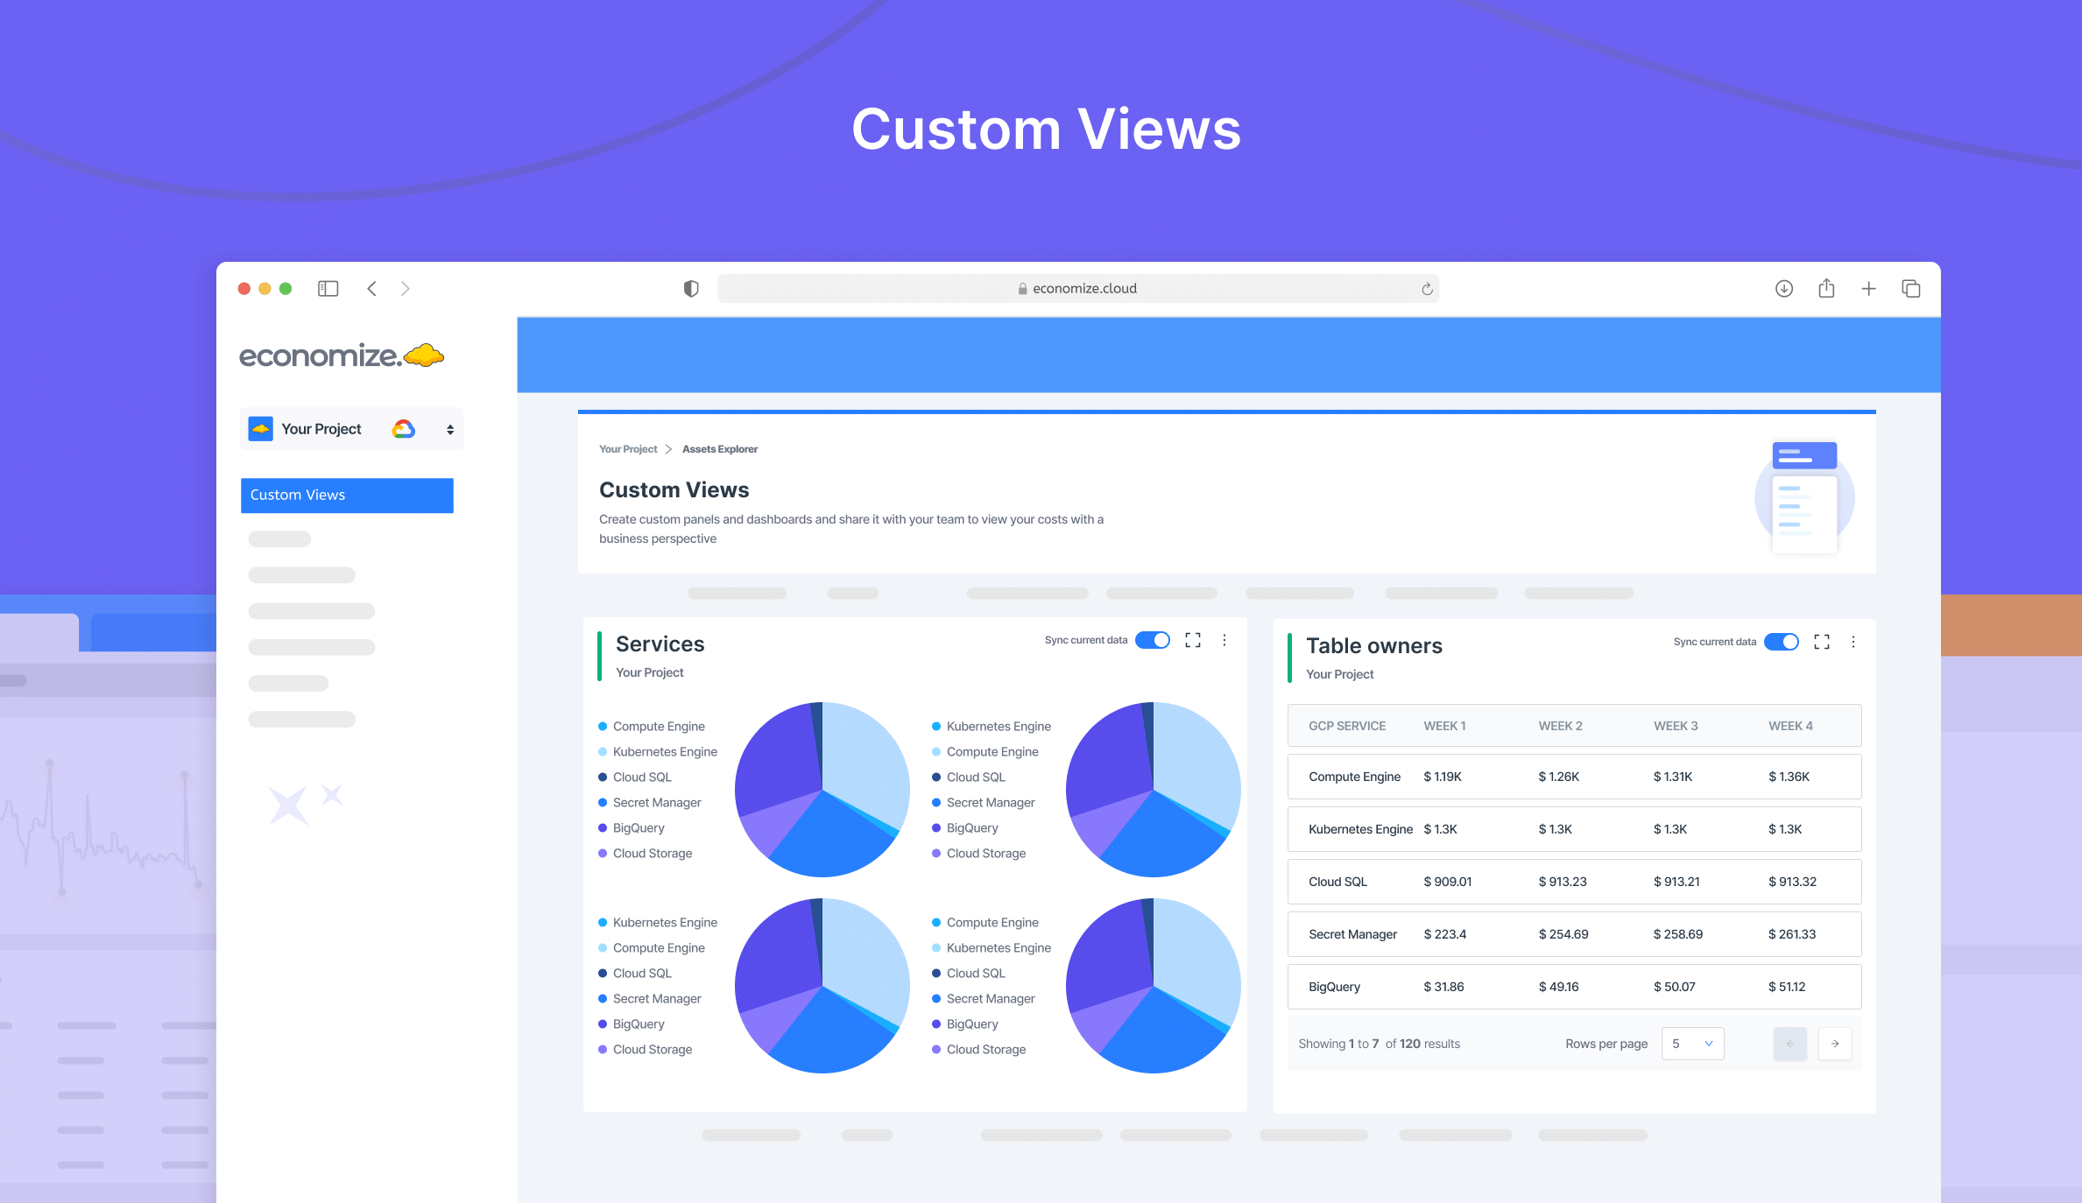Image resolution: width=2082 pixels, height=1203 pixels.
Task: Click the privacy shield icon
Action: point(691,289)
